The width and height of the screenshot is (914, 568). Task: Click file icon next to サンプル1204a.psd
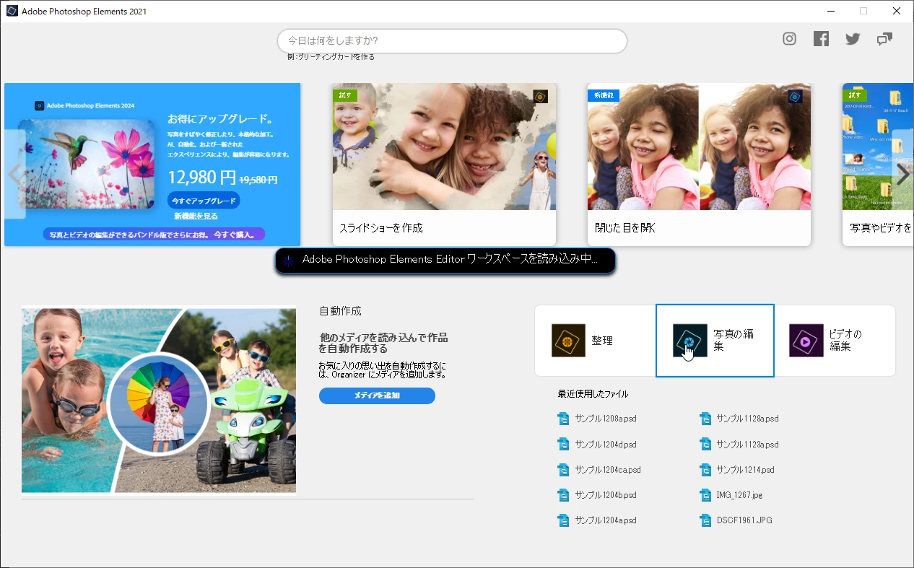tap(564, 520)
